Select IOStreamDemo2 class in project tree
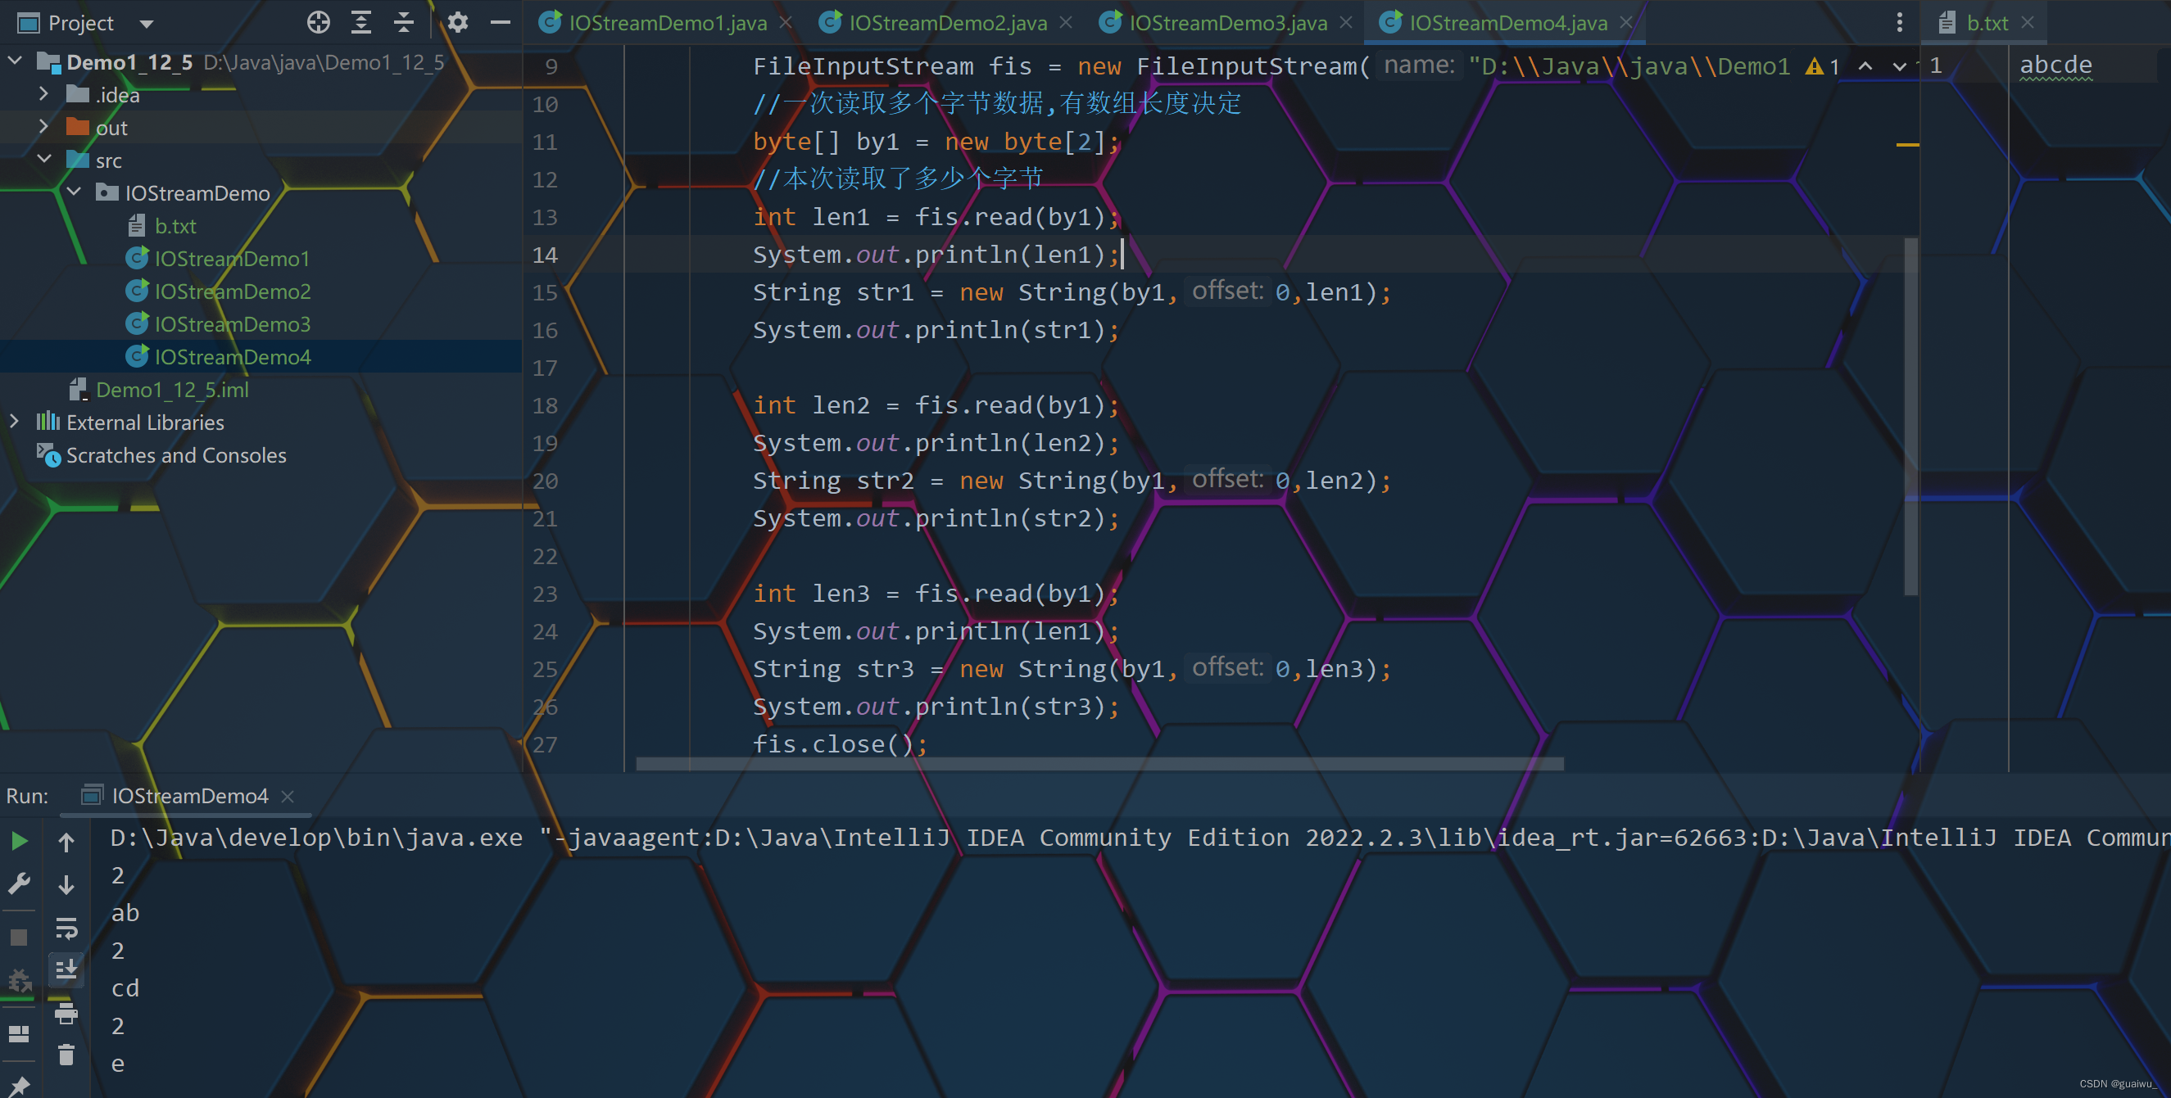Image resolution: width=2171 pixels, height=1098 pixels. (232, 291)
